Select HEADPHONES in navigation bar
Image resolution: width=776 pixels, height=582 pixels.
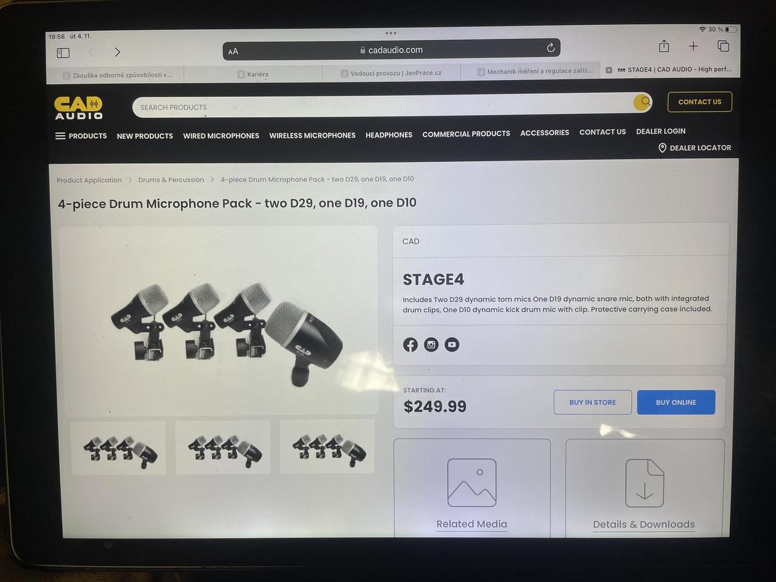[389, 135]
